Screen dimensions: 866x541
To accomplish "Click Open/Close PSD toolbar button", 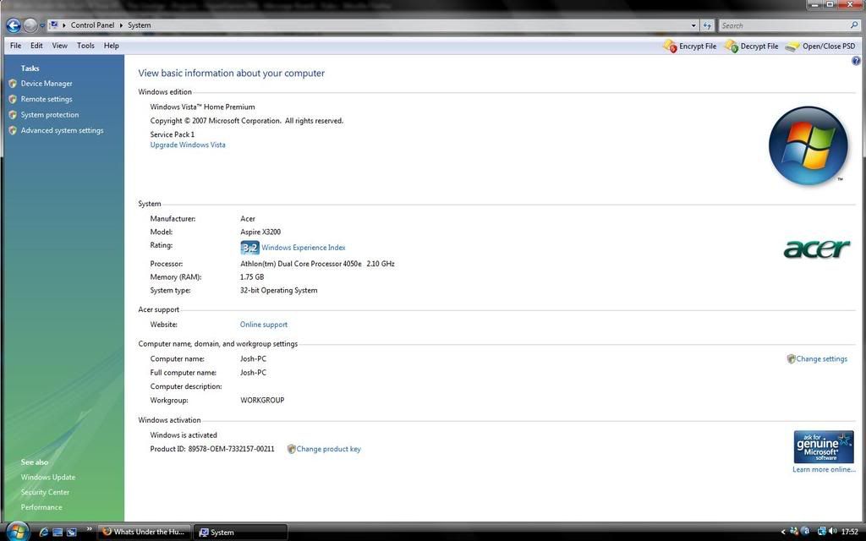I will [820, 46].
